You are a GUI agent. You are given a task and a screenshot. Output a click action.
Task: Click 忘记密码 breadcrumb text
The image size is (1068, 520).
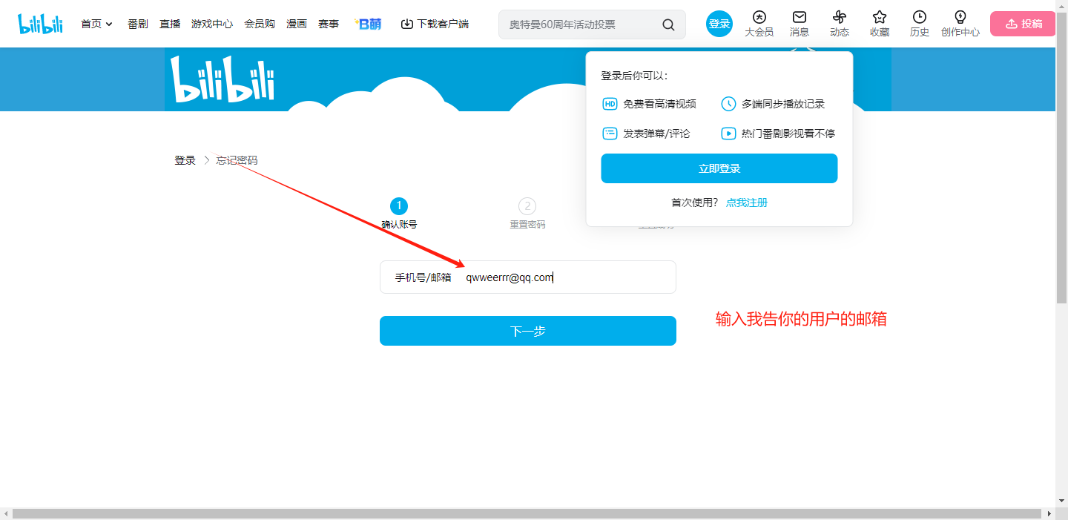point(237,160)
